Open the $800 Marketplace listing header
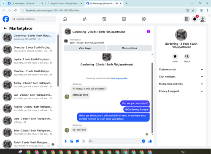Screen dimensions: 211x154 click(x=108, y=41)
